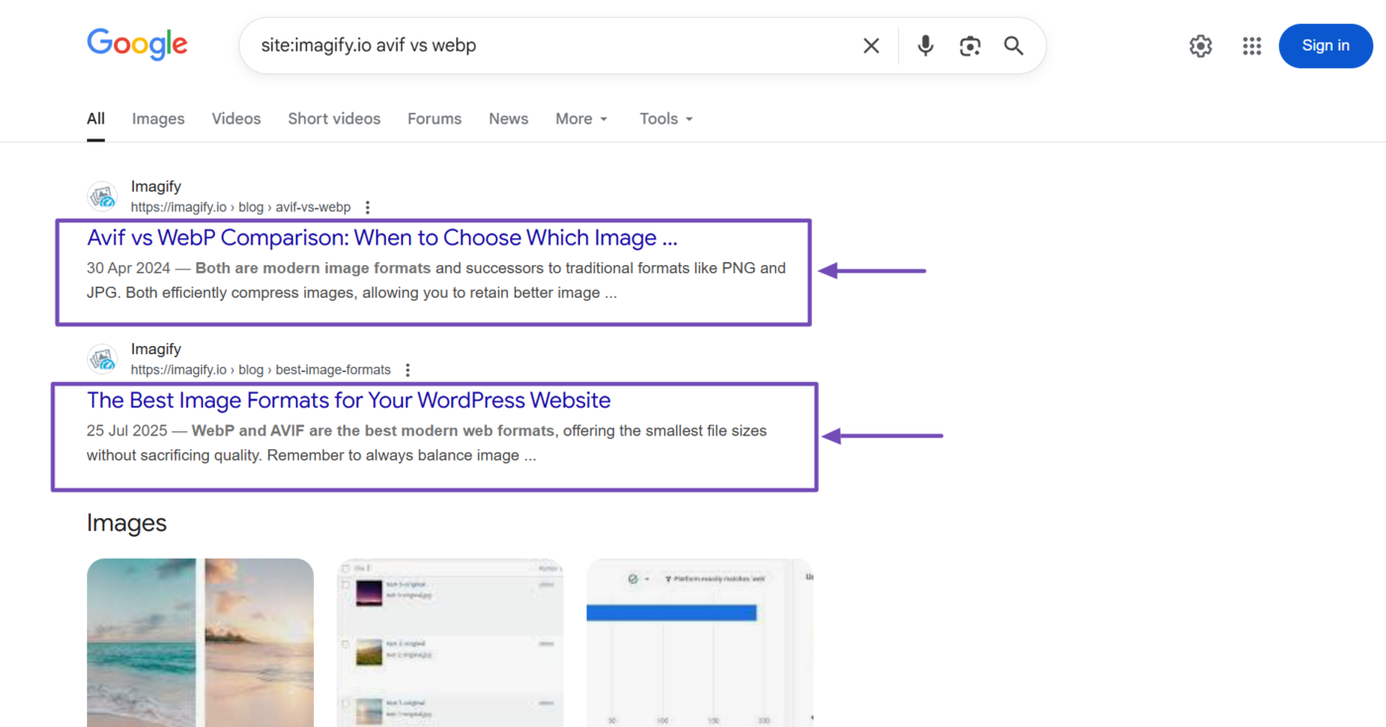The width and height of the screenshot is (1386, 727).
Task: Select the Forums search filter
Action: click(x=434, y=118)
